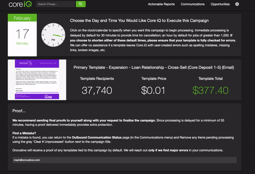The width and height of the screenshot is (255, 174).
Task: Click the Template Price value $0.01
Action: click(x=153, y=90)
